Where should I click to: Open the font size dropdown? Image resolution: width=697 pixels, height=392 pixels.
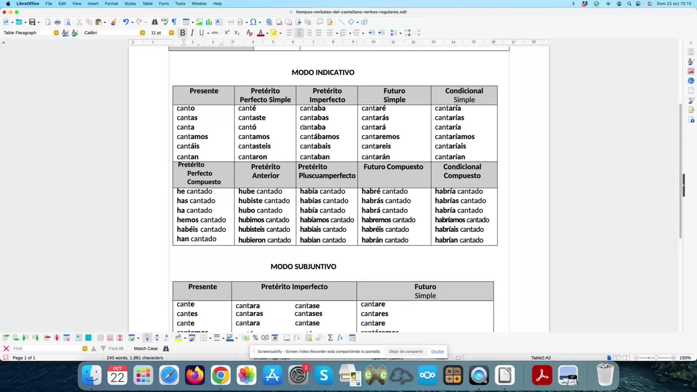pyautogui.click(x=171, y=33)
